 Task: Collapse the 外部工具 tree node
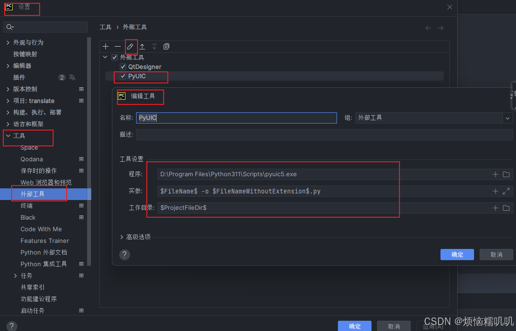105,57
